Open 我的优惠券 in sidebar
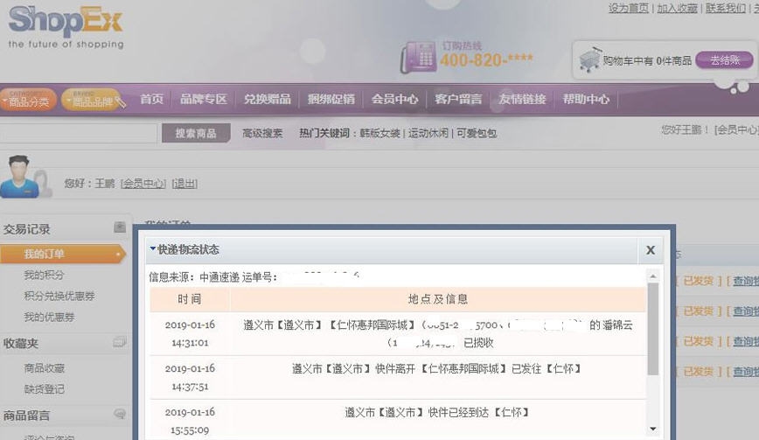 pos(49,317)
